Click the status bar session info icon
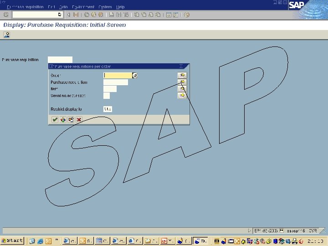The height and width of the screenshot is (246, 328). pos(282,231)
